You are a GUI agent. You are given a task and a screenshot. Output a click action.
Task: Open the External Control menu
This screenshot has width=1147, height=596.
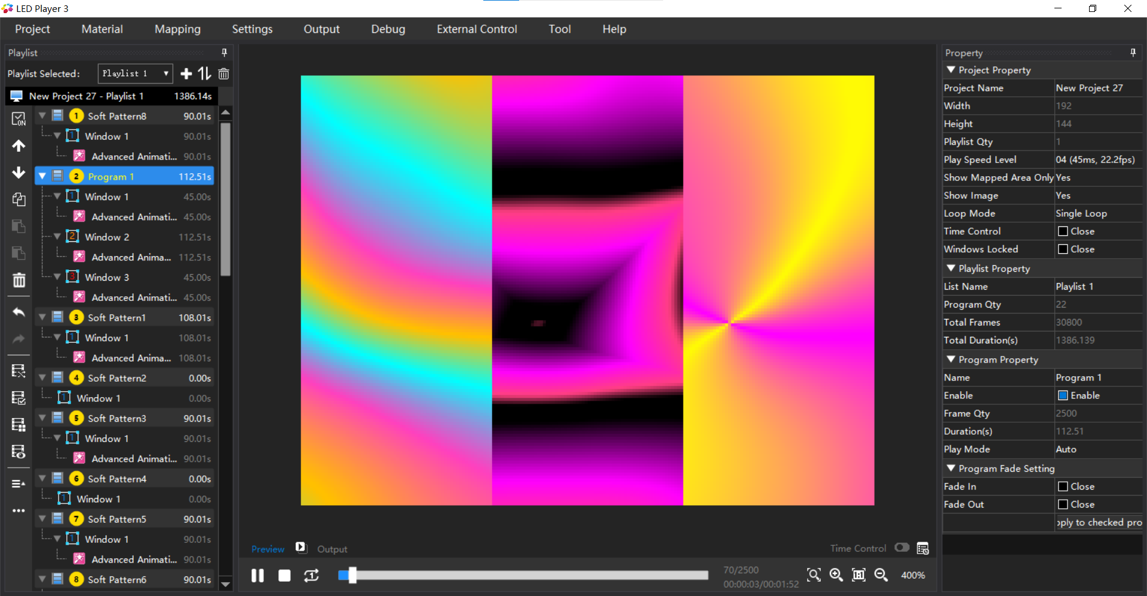[x=476, y=29]
